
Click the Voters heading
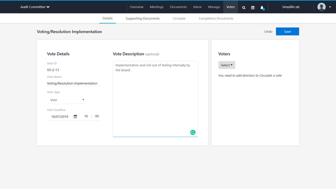(x=224, y=54)
